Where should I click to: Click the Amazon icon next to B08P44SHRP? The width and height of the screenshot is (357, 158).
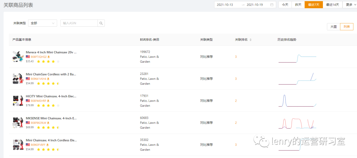tap(48, 101)
